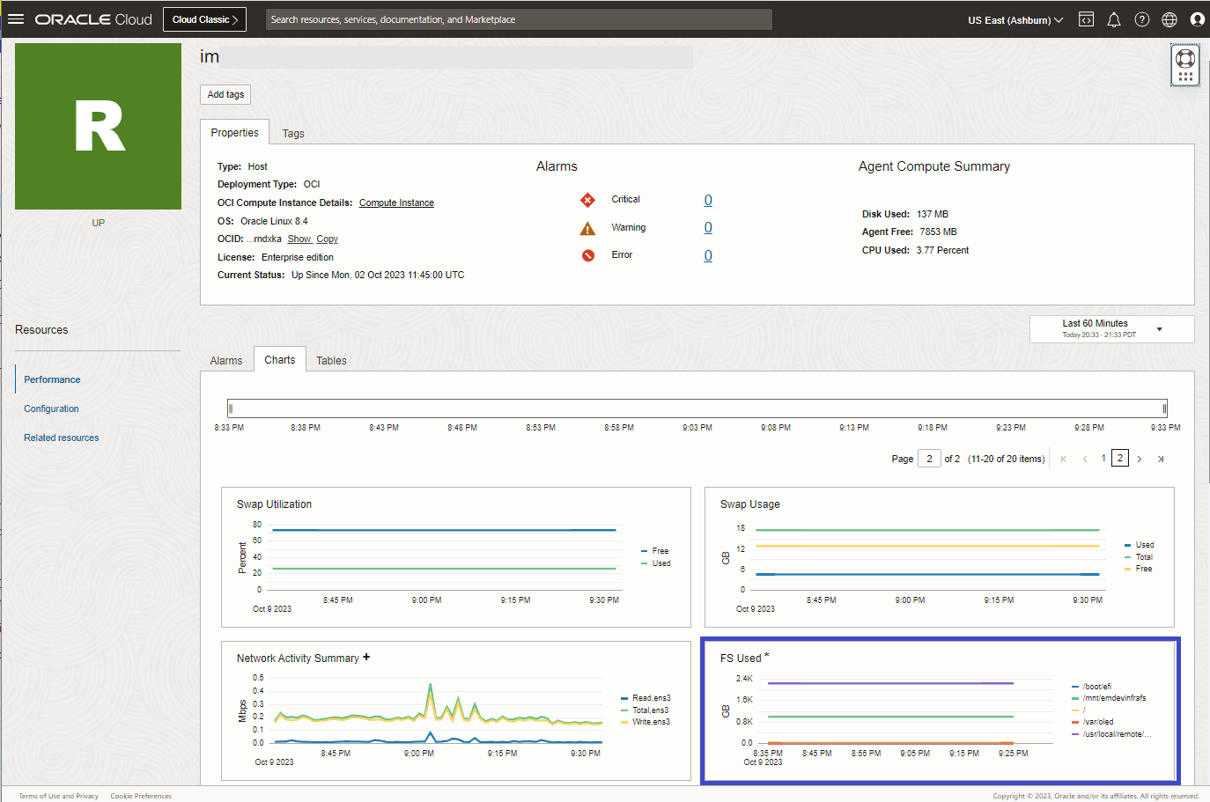Click the plus icon on Network Activity Summary chart
1210x802 pixels.
point(368,655)
